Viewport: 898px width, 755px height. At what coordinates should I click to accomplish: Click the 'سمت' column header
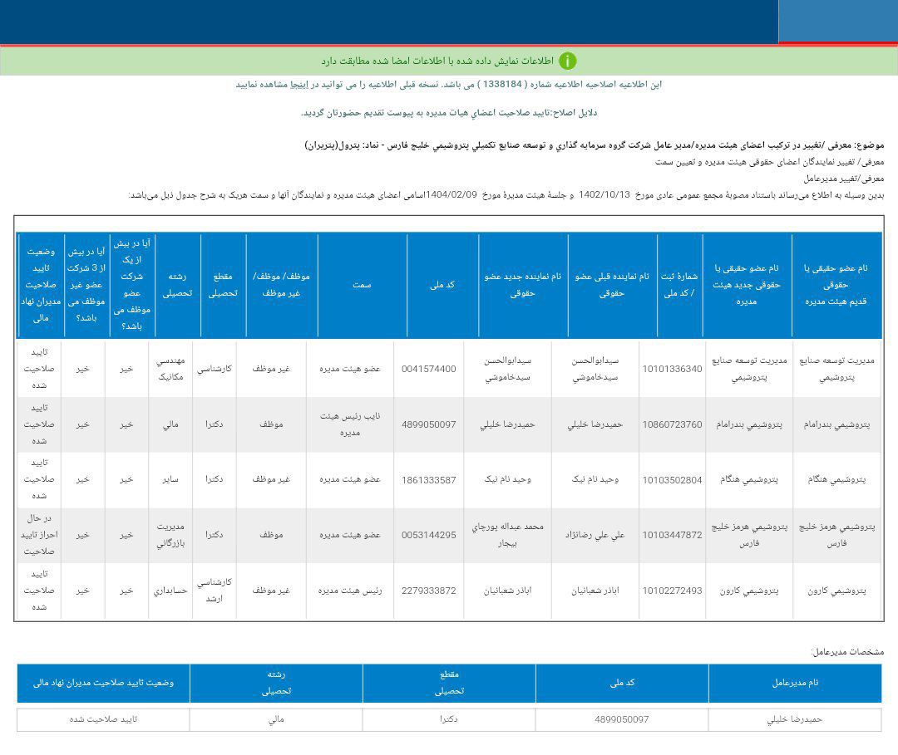[362, 285]
